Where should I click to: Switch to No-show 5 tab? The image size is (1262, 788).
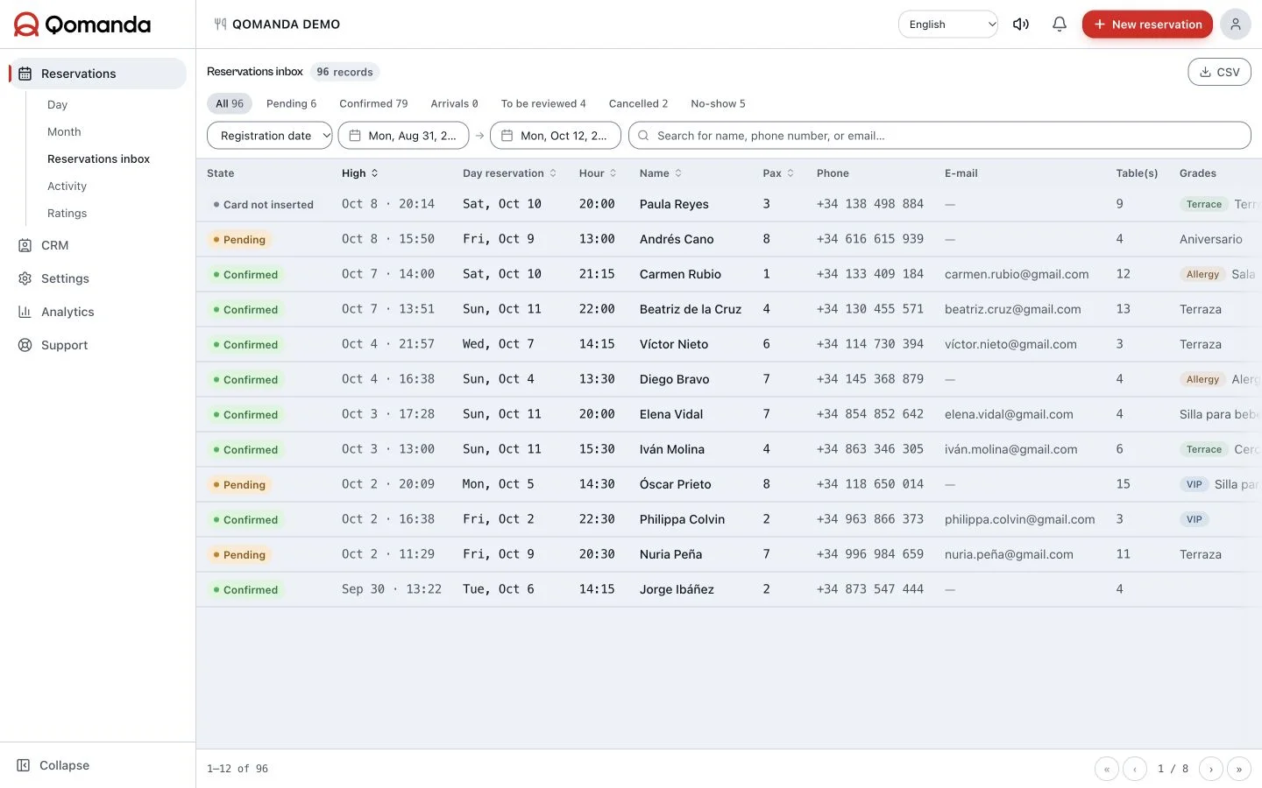718,103
